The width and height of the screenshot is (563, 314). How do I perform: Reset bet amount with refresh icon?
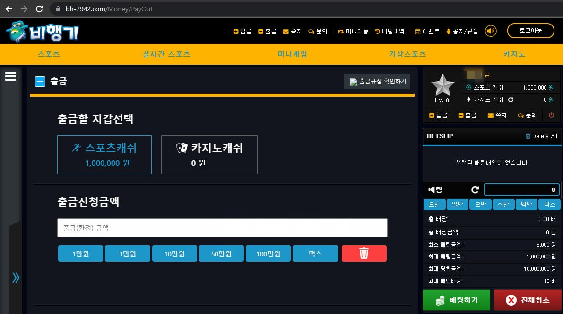tap(475, 190)
